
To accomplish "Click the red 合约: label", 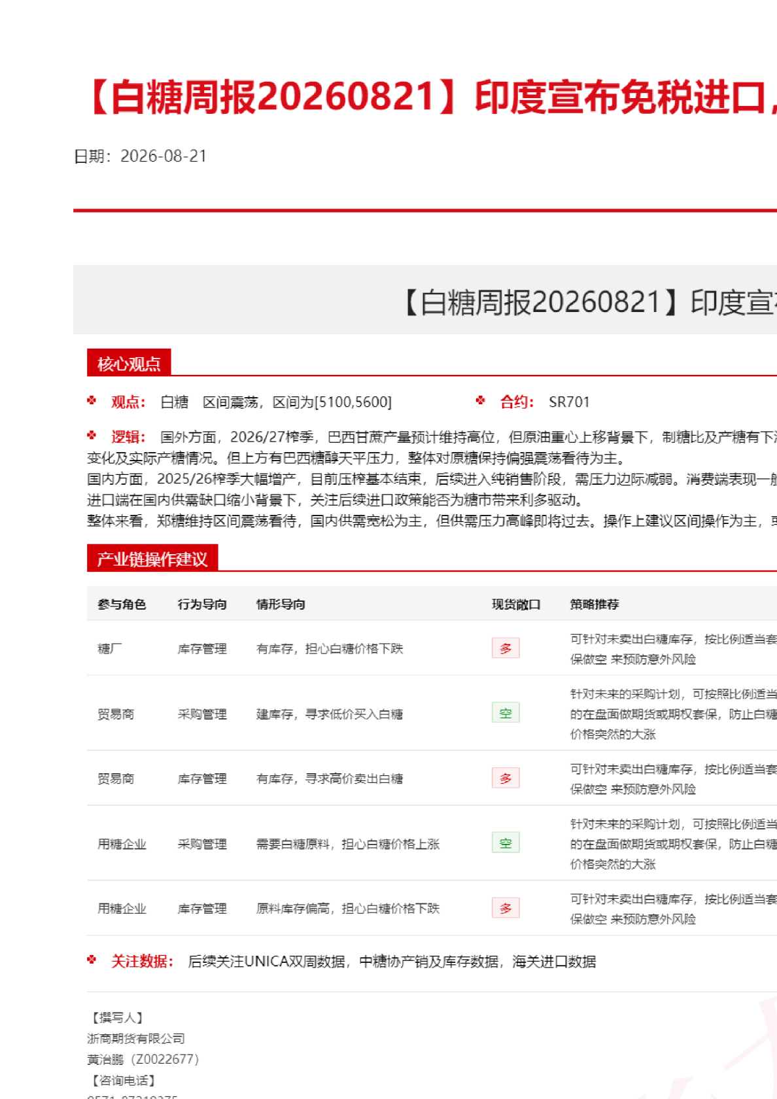I will click(517, 402).
